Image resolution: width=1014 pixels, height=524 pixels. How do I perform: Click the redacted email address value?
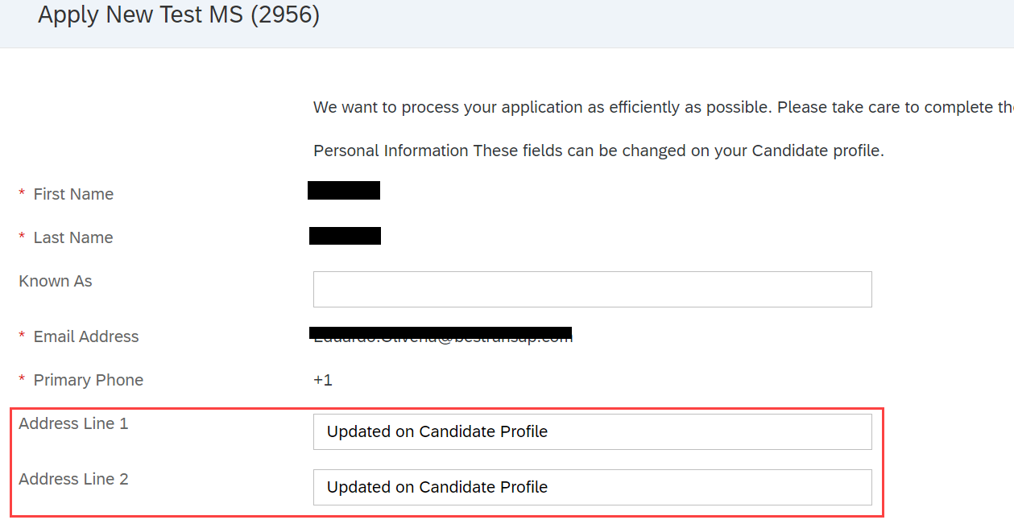[441, 335]
